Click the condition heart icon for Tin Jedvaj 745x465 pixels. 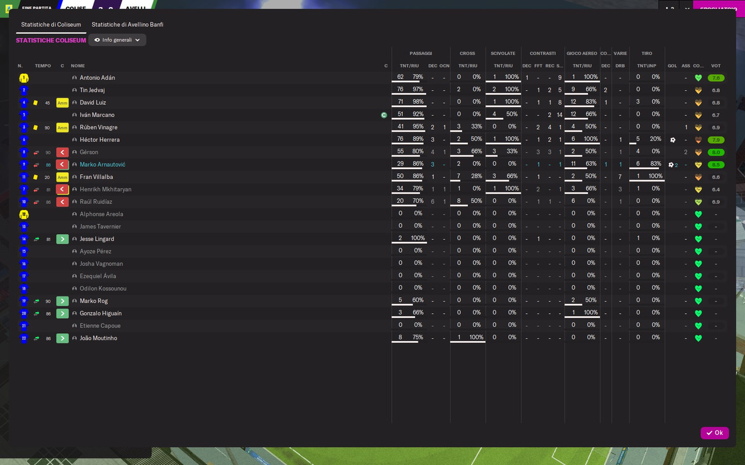(x=698, y=91)
